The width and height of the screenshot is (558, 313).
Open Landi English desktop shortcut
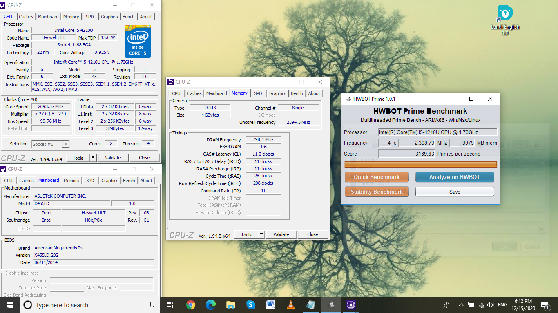tap(505, 20)
